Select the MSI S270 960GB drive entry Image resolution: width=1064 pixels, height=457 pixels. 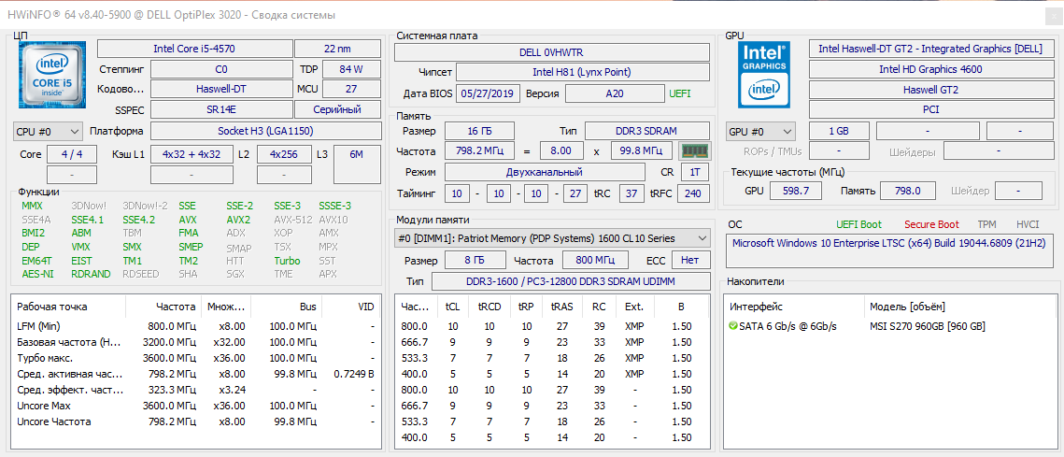point(927,326)
